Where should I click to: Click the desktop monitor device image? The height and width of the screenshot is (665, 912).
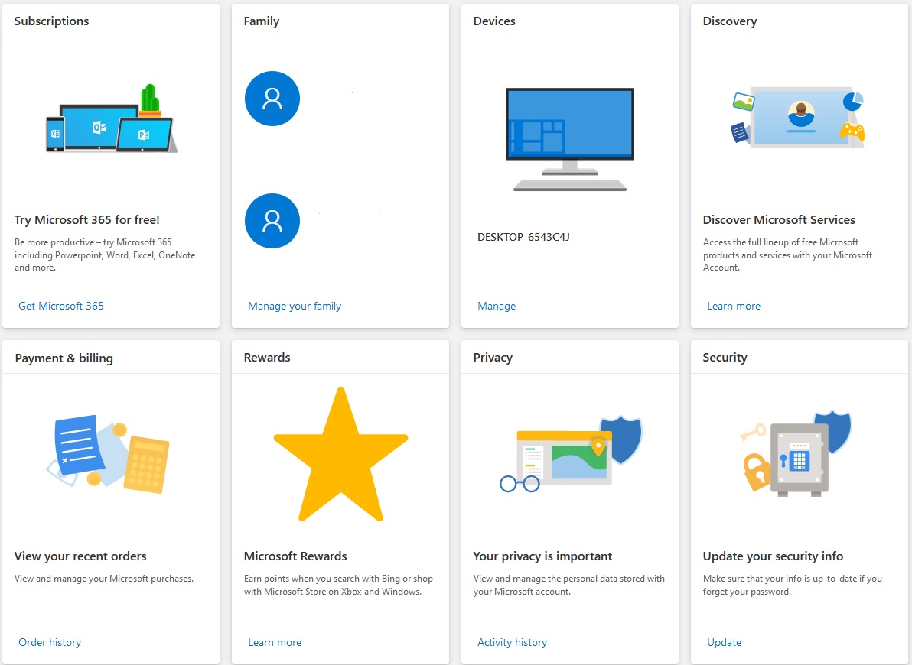570,140
